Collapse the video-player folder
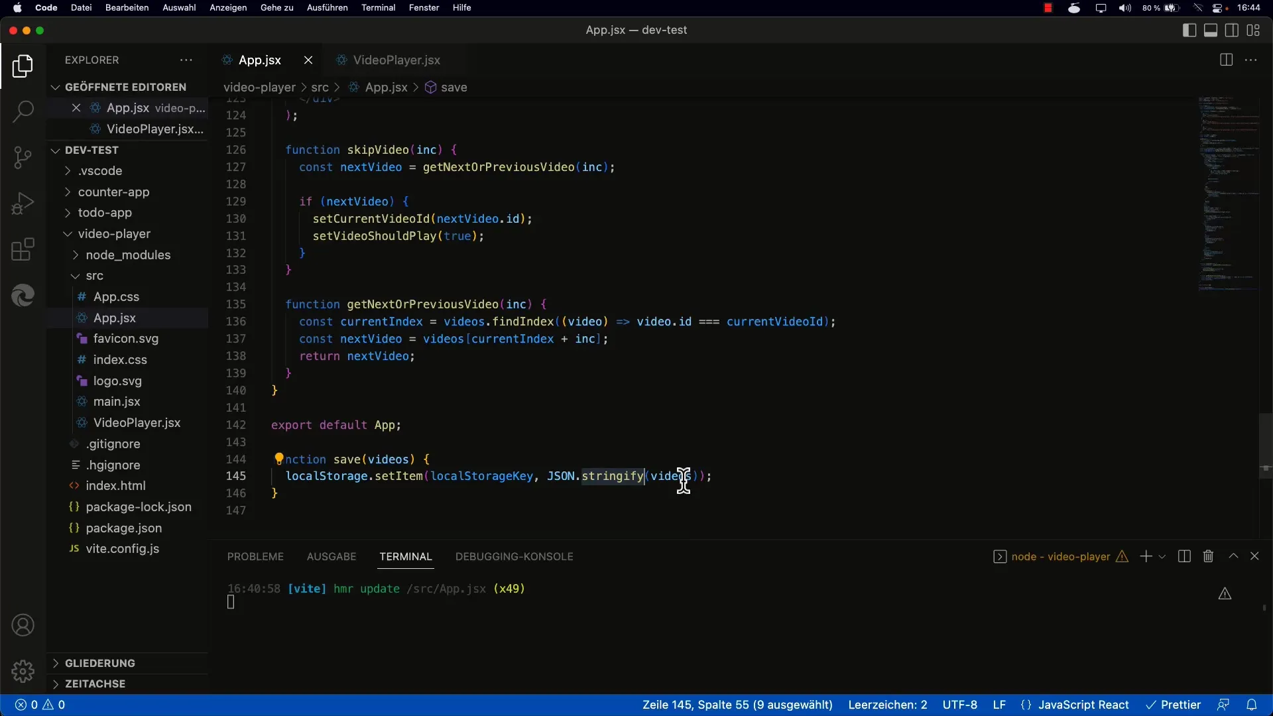The image size is (1273, 716). pos(114,234)
